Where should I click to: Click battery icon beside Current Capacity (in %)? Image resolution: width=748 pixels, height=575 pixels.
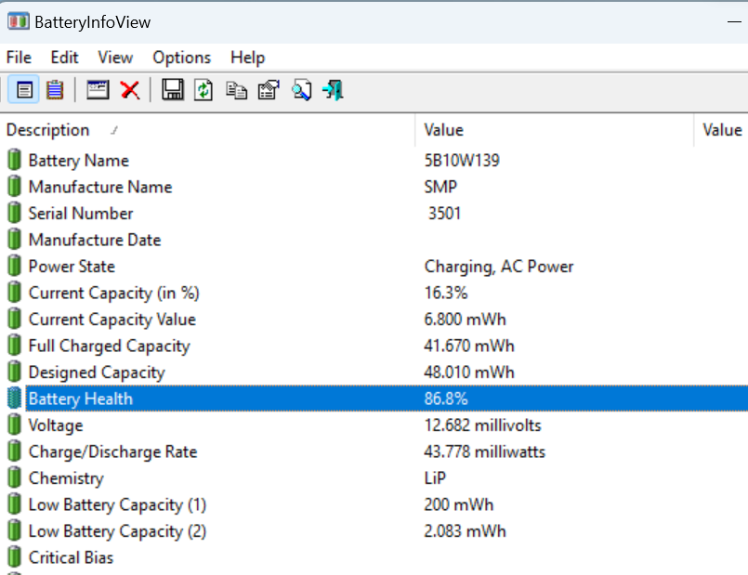click(x=14, y=293)
